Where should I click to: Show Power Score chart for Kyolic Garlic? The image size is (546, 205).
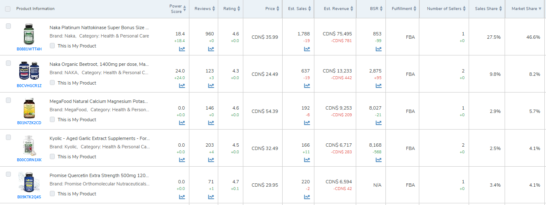(182, 160)
